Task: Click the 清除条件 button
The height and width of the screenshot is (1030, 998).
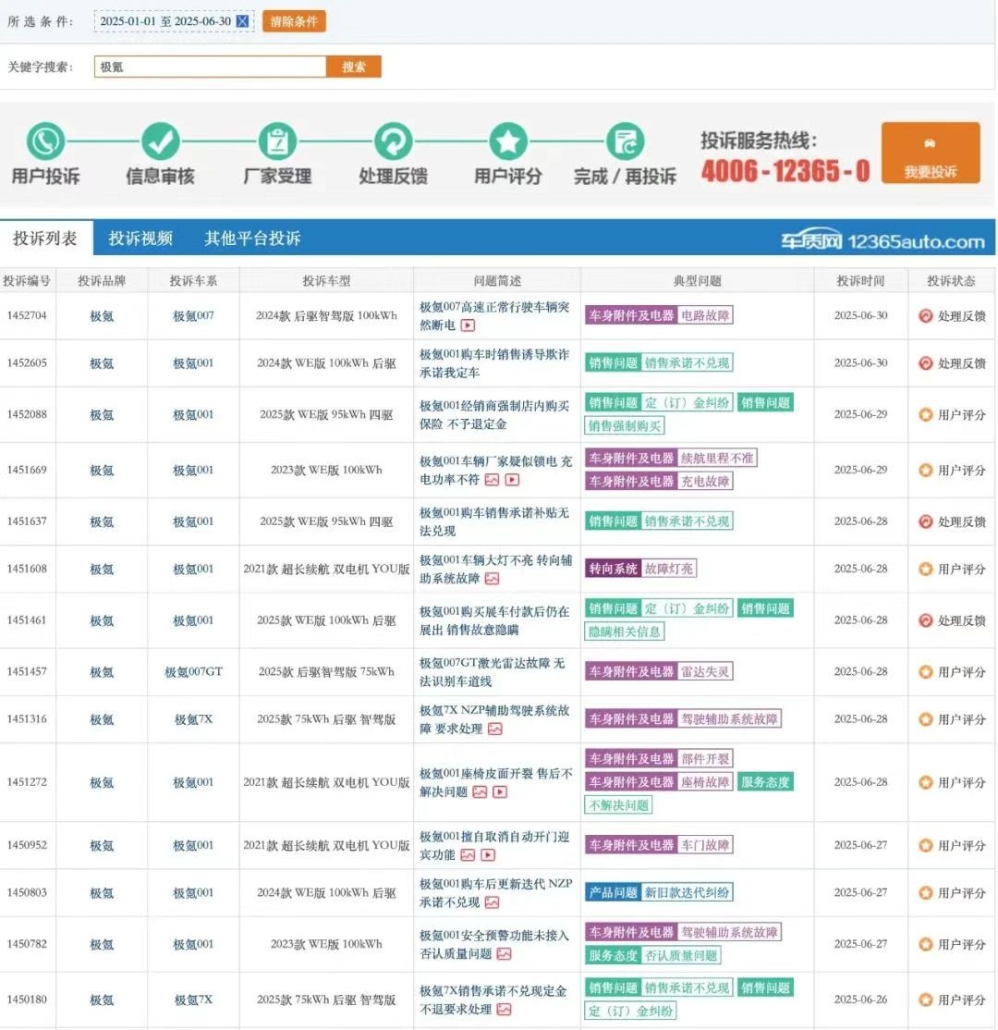Action: [x=294, y=21]
